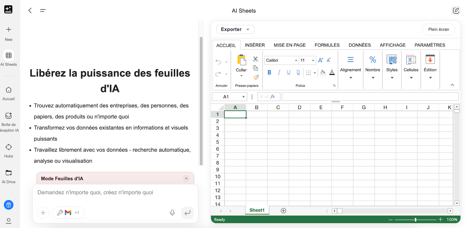Select row 5 header
The image size is (465, 228).
[218, 142]
